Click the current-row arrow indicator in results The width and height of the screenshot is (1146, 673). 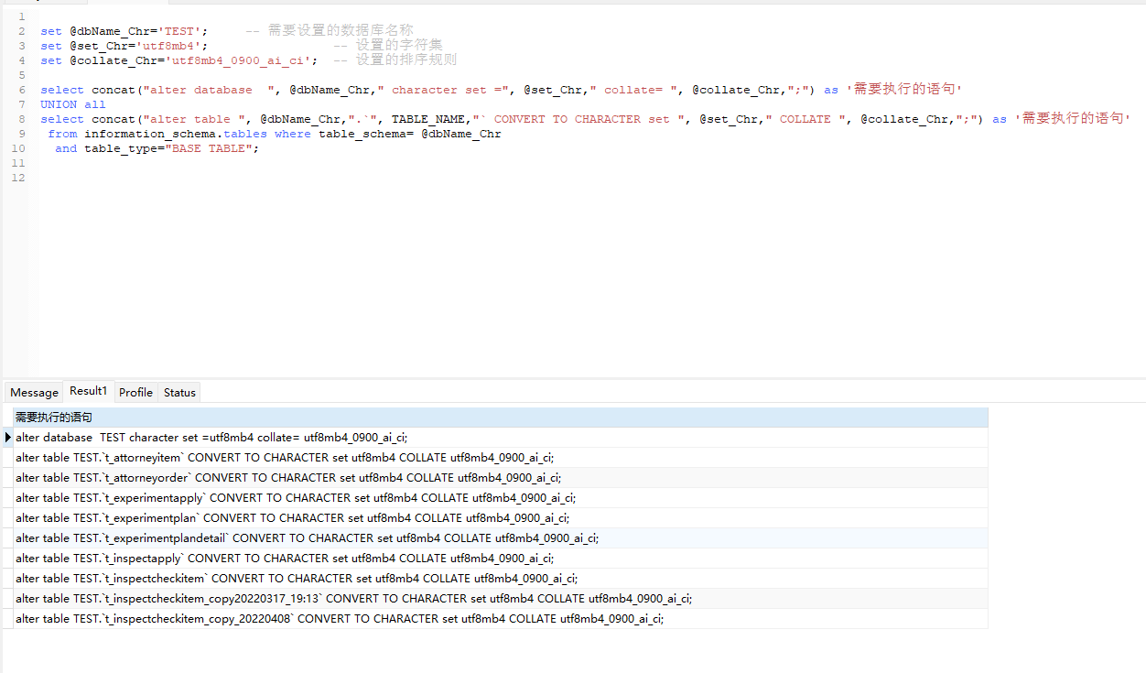(x=8, y=437)
